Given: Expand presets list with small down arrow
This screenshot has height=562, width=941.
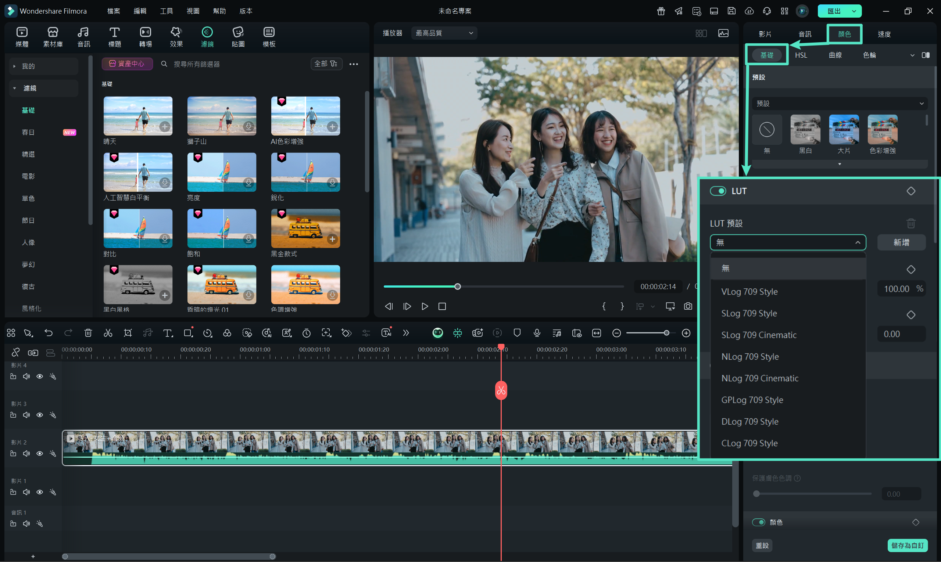Looking at the screenshot, I should 840,164.
